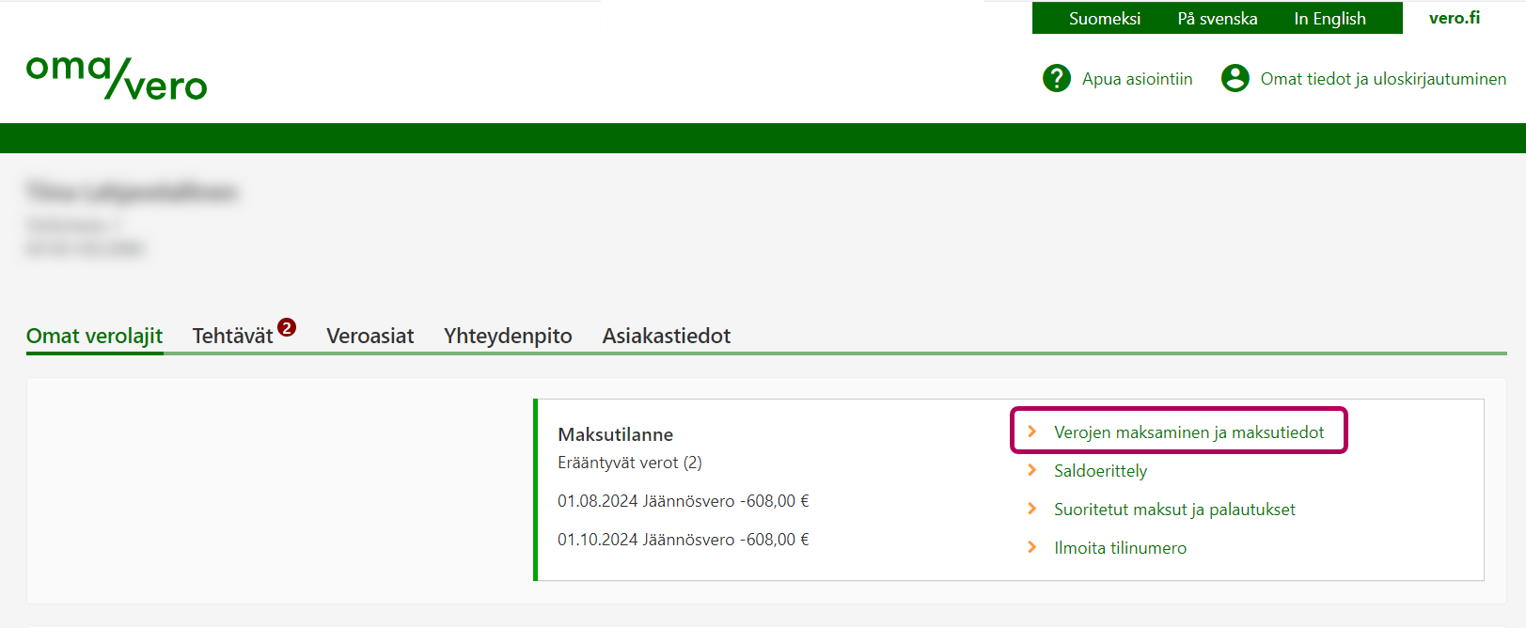Click the arrow icon beside Saldoerittely

click(x=1032, y=470)
